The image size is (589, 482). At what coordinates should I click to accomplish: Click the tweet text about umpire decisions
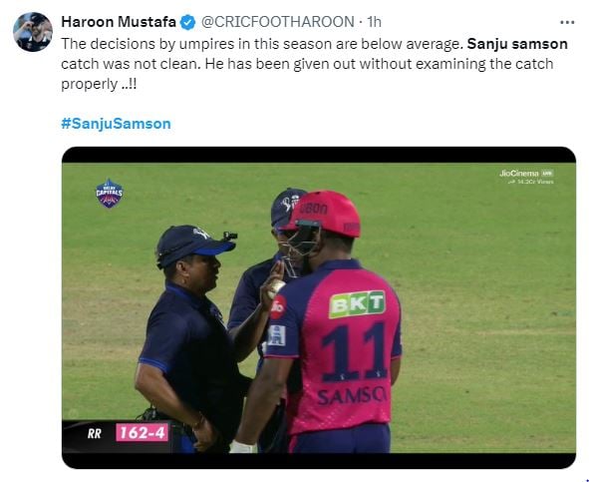[314, 64]
